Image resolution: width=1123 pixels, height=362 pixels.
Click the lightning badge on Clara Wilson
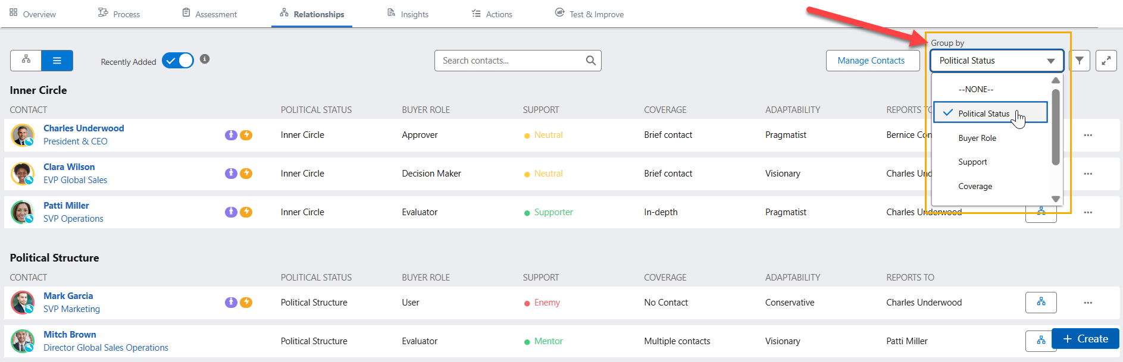click(x=246, y=174)
